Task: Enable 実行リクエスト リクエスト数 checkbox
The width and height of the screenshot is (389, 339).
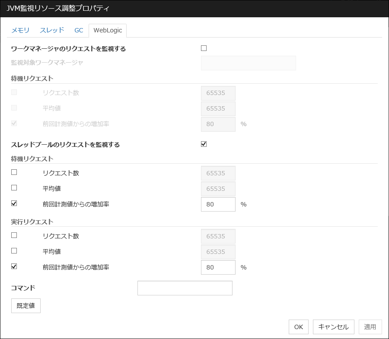Action: pos(14,235)
